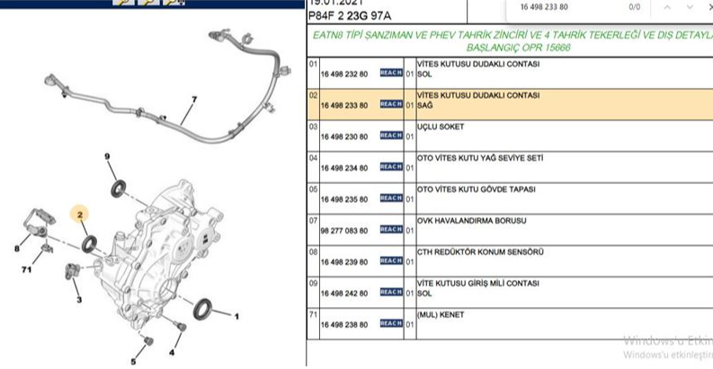The width and height of the screenshot is (713, 369).
Task: Select callout number 5 in the diagram
Action: pos(133,362)
